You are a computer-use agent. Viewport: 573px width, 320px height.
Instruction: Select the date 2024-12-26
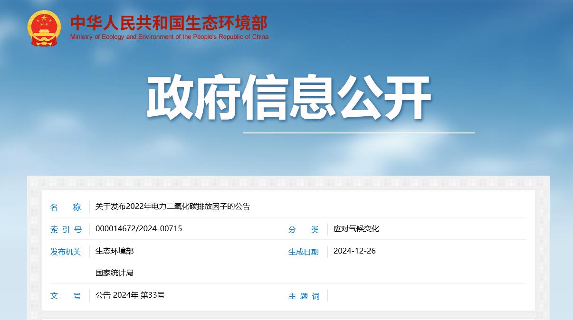[354, 251]
